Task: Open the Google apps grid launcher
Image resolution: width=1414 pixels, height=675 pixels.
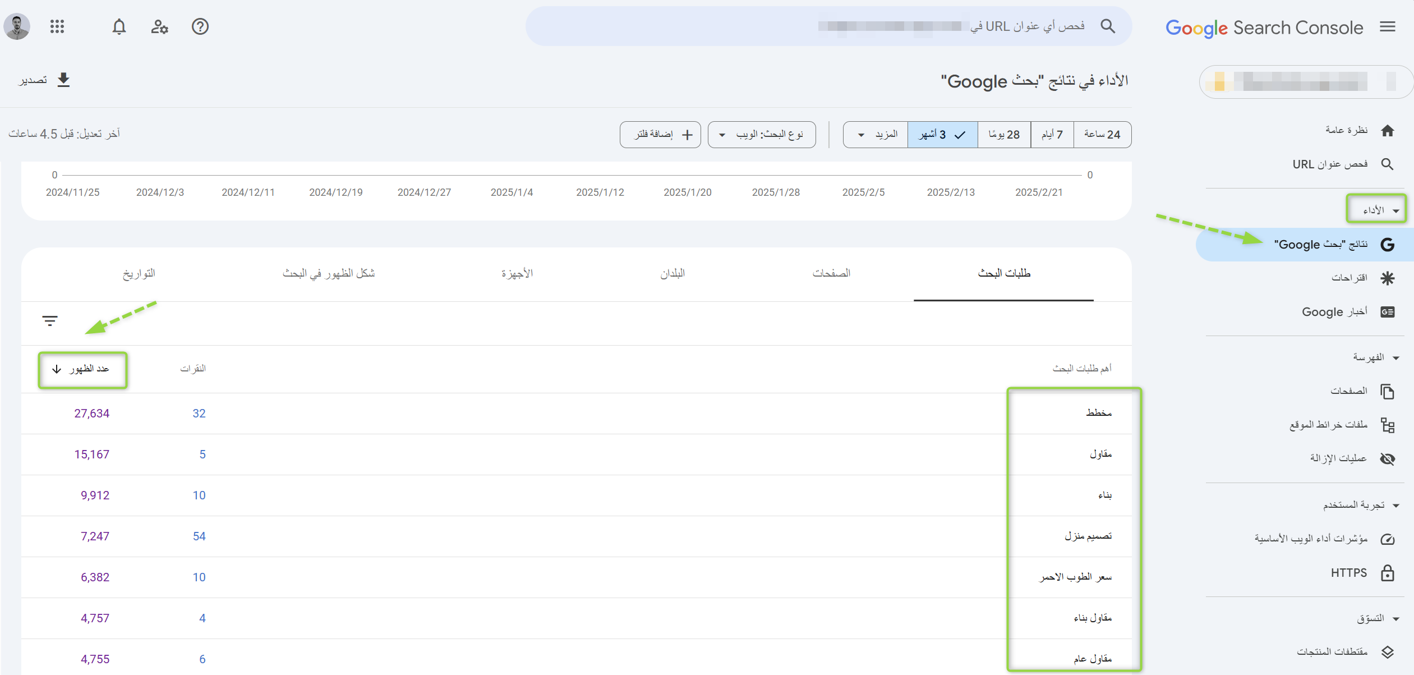Action: pyautogui.click(x=57, y=26)
